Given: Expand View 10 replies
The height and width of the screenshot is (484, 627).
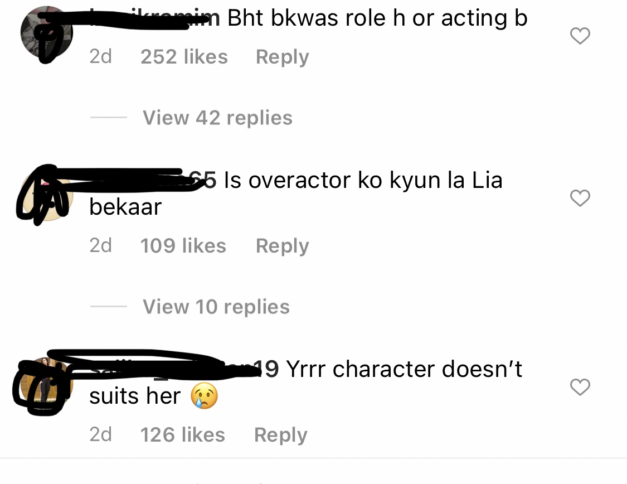Looking at the screenshot, I should [216, 307].
